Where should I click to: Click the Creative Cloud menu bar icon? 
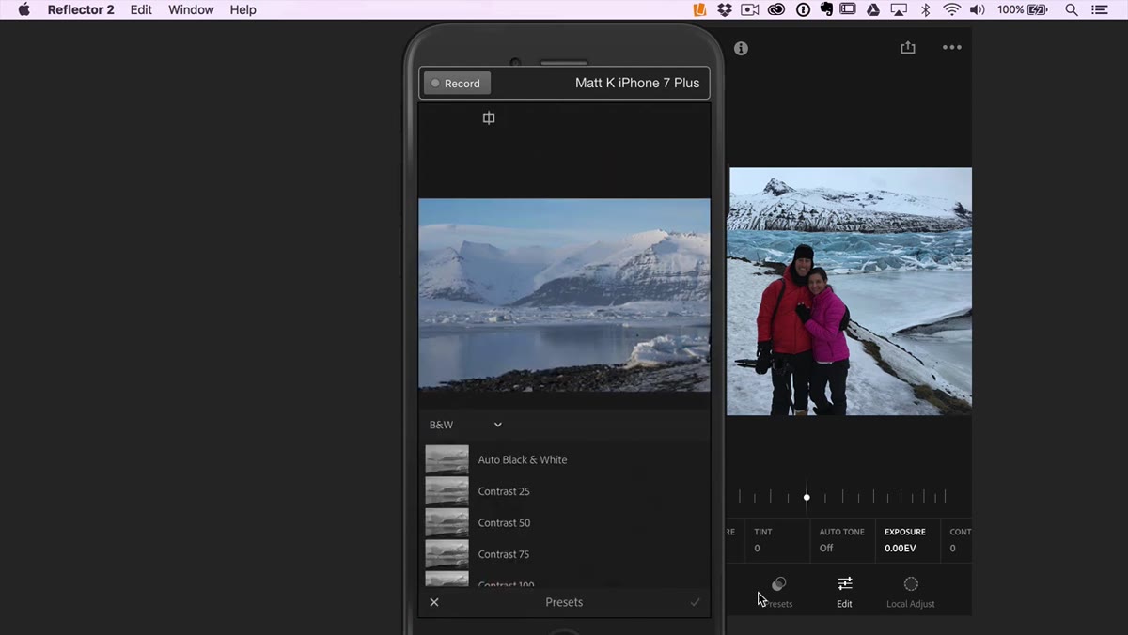[776, 9]
